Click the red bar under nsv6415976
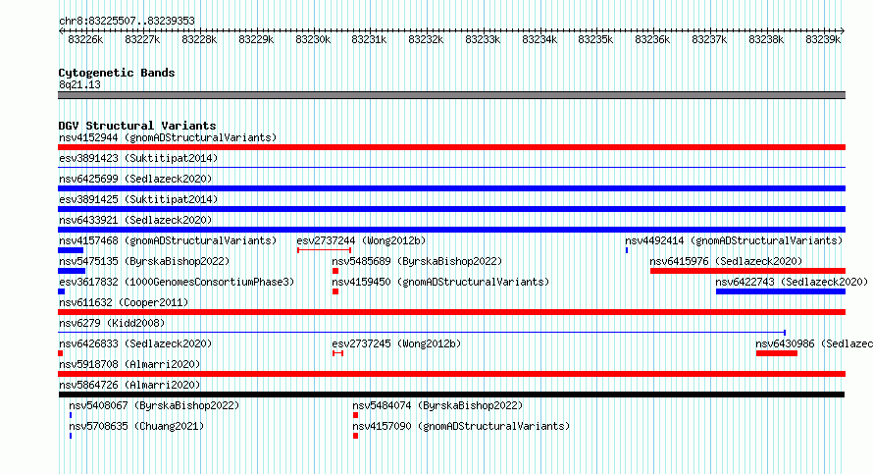The width and height of the screenshot is (873, 474). pos(747,271)
